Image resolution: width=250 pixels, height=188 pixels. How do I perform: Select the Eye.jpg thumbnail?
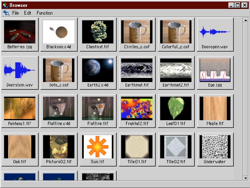(x=215, y=70)
